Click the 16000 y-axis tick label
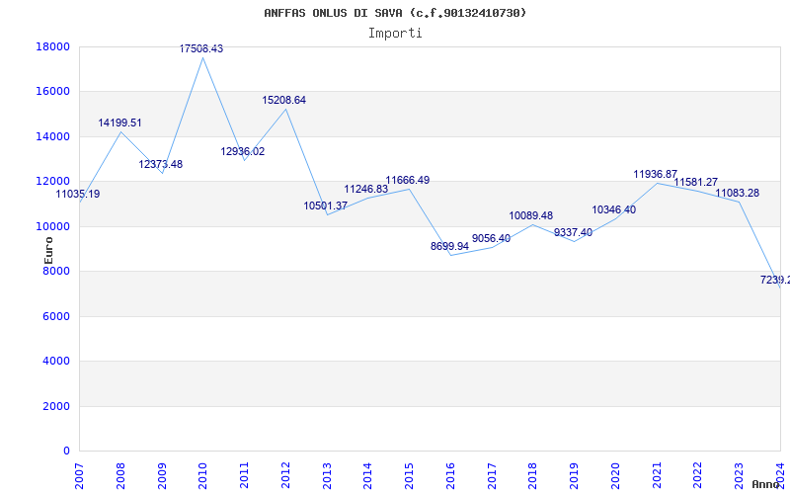 [53, 92]
